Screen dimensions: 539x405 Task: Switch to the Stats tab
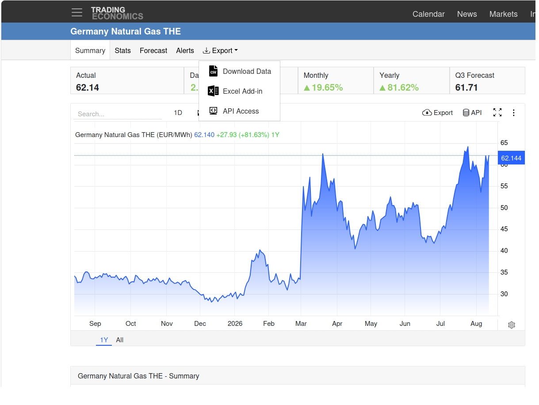click(x=122, y=50)
